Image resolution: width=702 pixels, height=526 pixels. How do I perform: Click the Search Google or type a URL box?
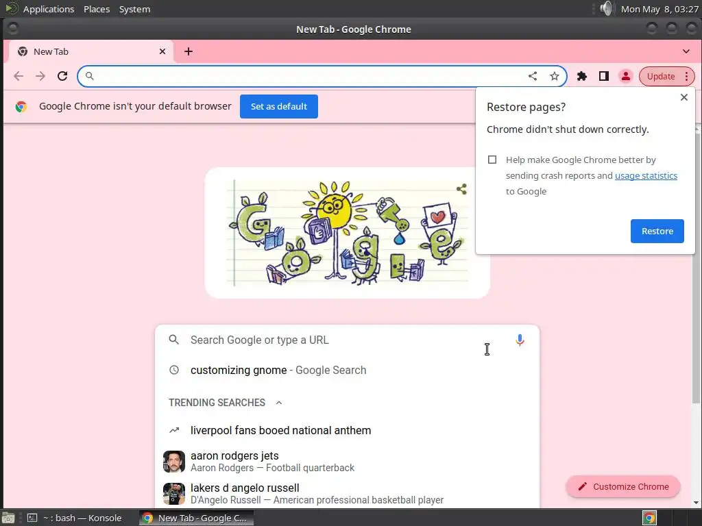[x=347, y=340]
